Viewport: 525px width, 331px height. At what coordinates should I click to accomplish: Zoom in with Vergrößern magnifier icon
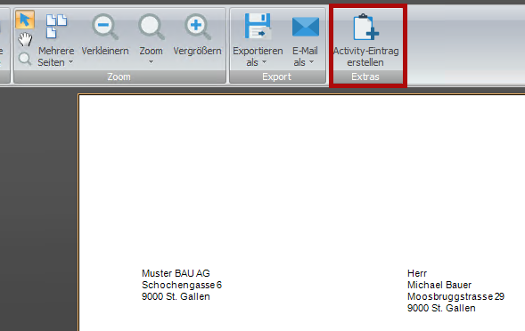click(x=197, y=27)
